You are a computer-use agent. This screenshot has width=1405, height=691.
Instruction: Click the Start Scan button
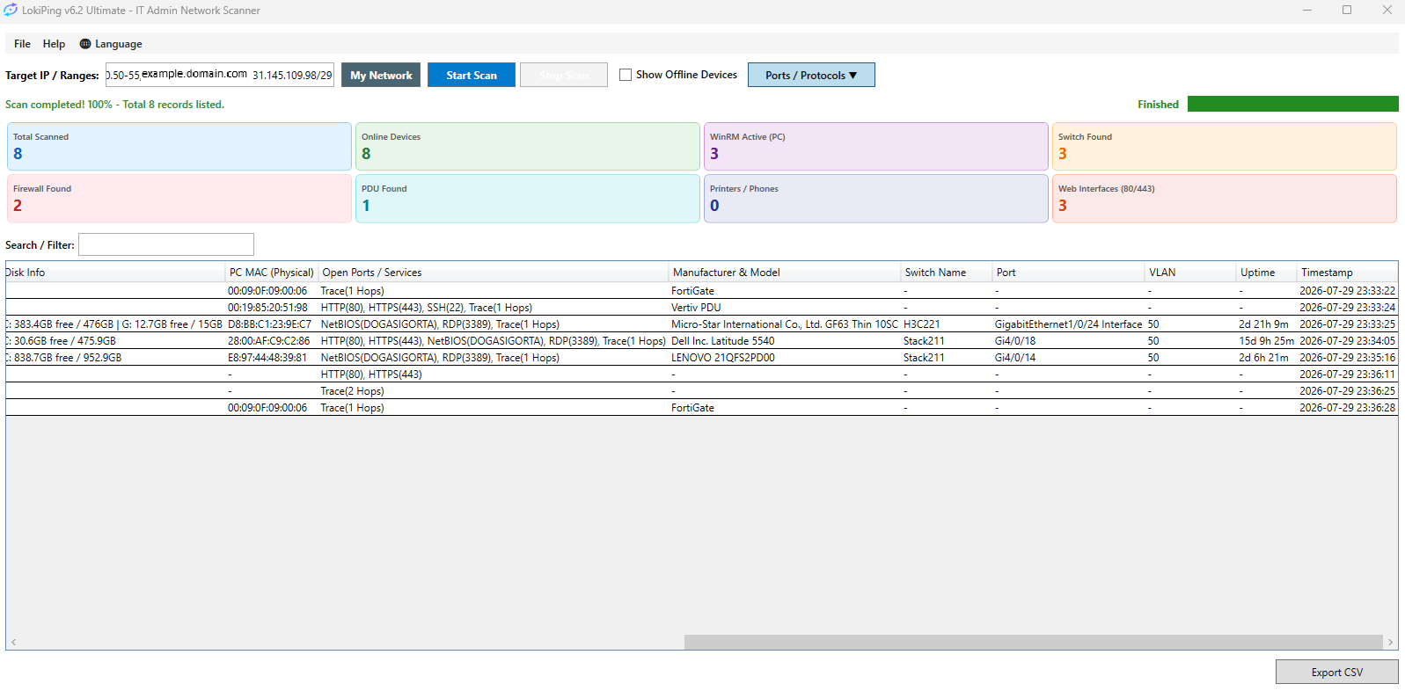pyautogui.click(x=472, y=75)
